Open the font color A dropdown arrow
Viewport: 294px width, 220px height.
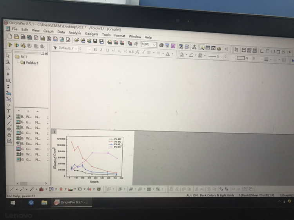tap(172, 54)
